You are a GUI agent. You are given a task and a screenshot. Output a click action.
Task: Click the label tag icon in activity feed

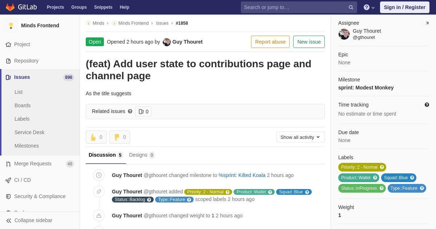coord(99,192)
